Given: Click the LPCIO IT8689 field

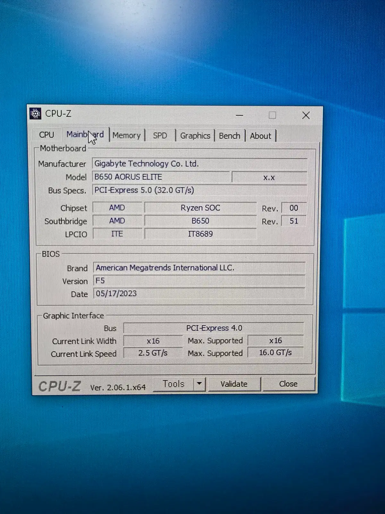Looking at the screenshot, I should 201,234.
